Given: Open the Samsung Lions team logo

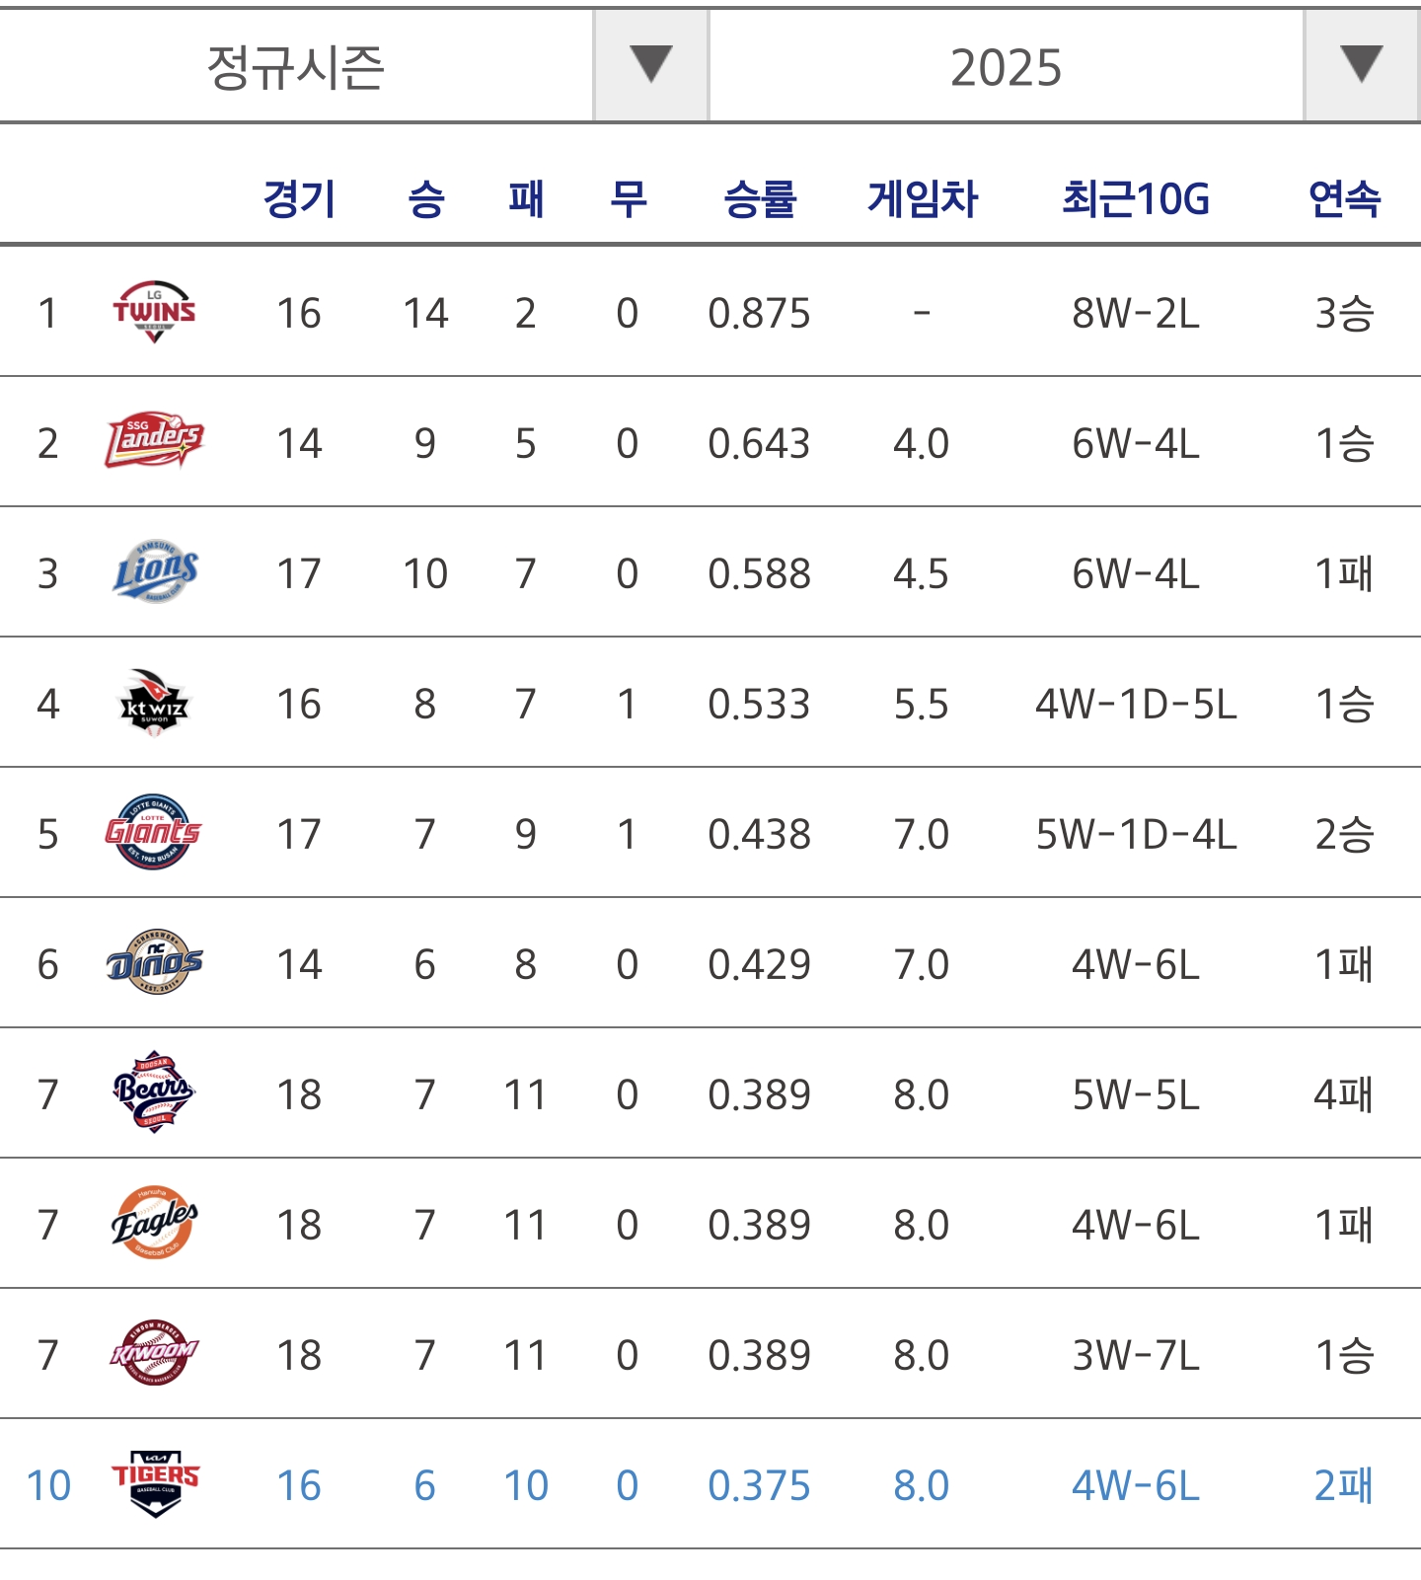Looking at the screenshot, I should coord(154,572).
